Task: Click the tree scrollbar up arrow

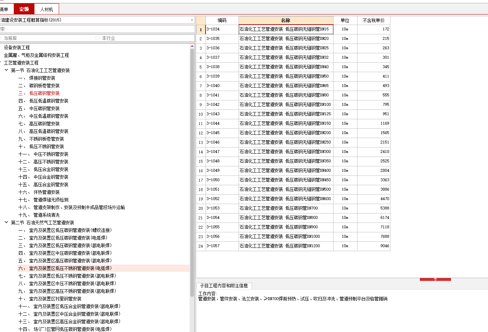Action: point(192,46)
